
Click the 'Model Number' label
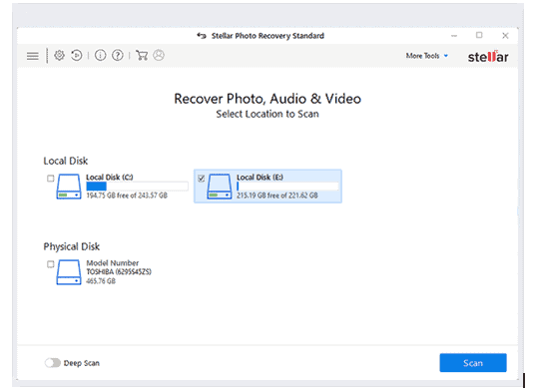pos(113,263)
